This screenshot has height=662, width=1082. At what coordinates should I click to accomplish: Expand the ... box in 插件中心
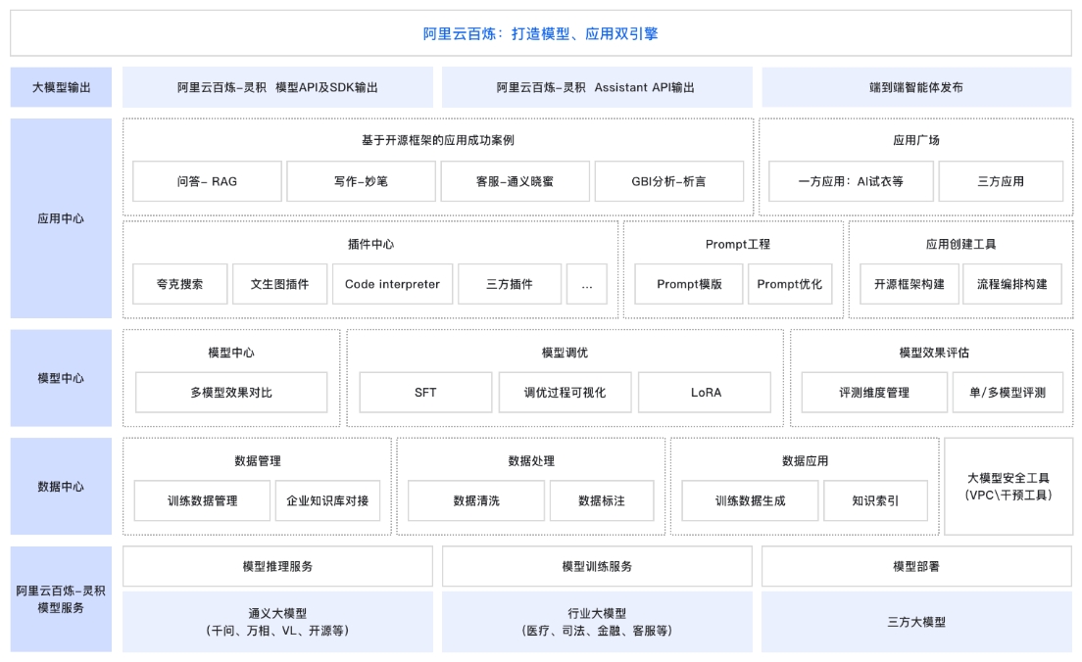click(586, 284)
